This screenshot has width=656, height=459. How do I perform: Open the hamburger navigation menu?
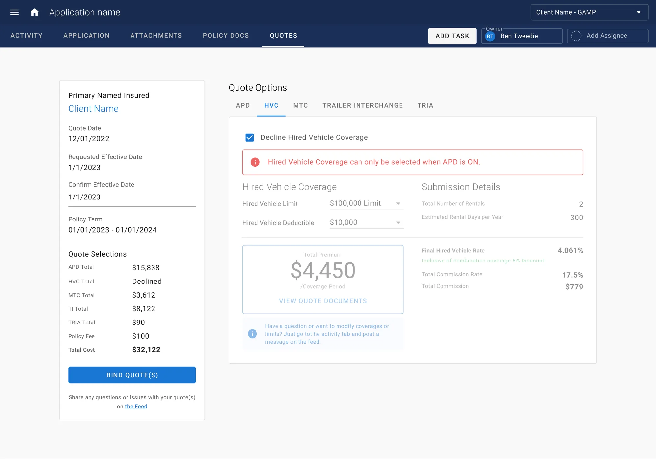tap(14, 12)
